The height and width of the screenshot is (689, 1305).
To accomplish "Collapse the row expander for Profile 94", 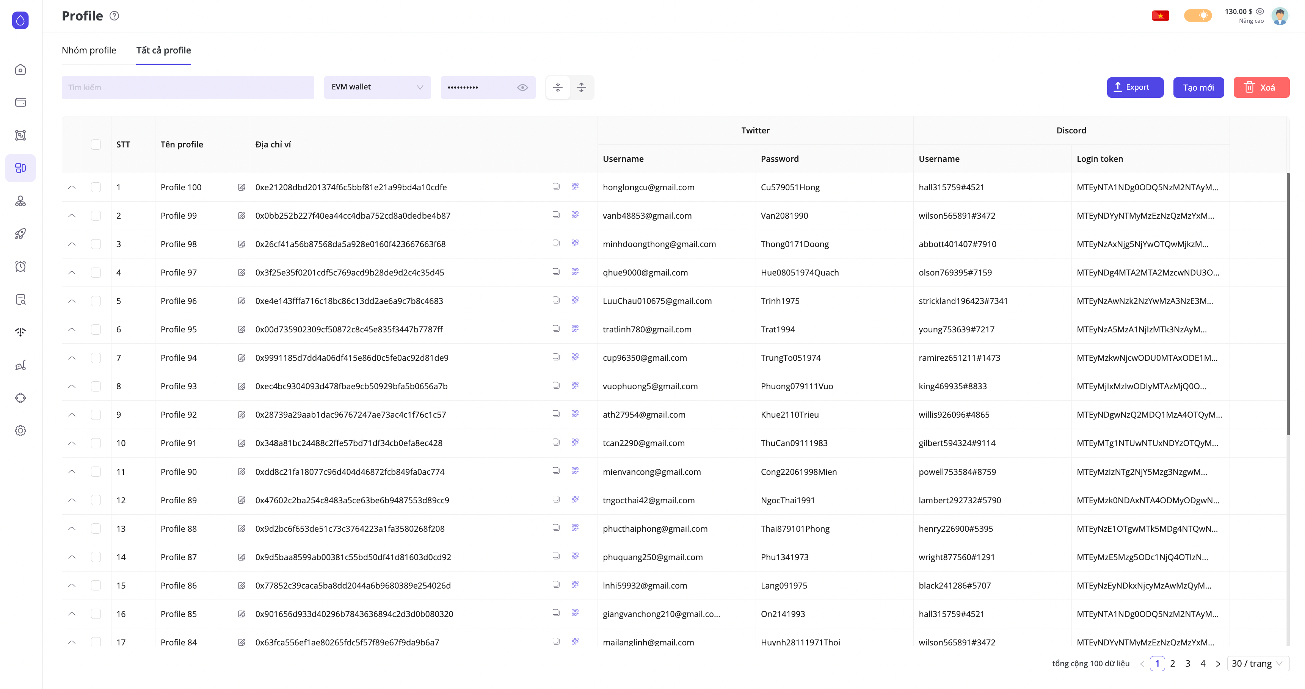I will click(72, 357).
